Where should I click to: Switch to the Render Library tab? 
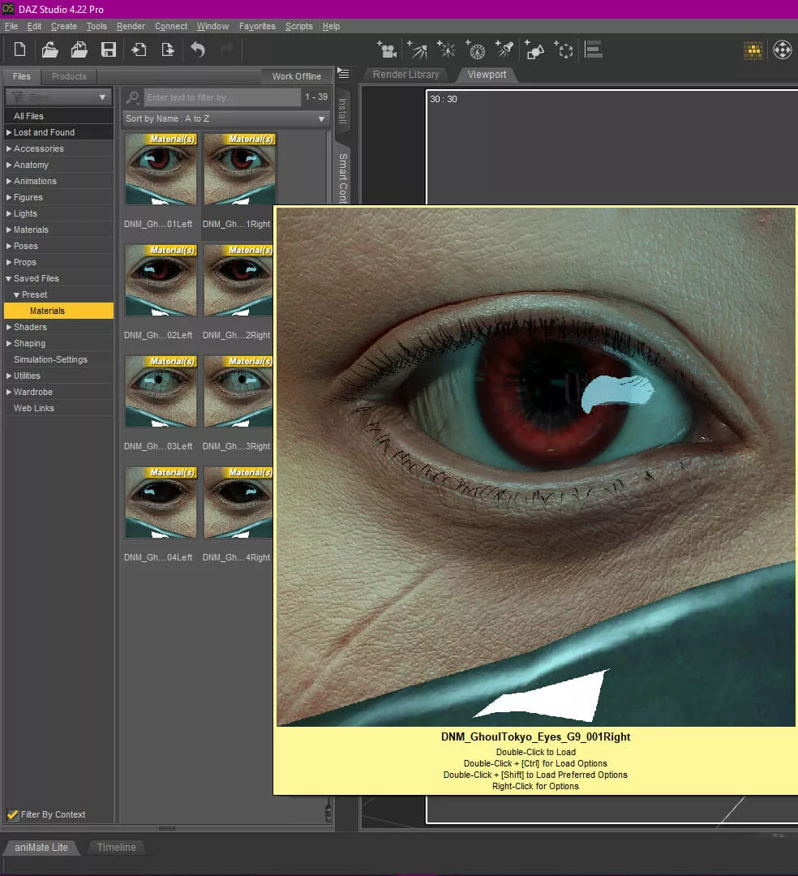coord(405,75)
